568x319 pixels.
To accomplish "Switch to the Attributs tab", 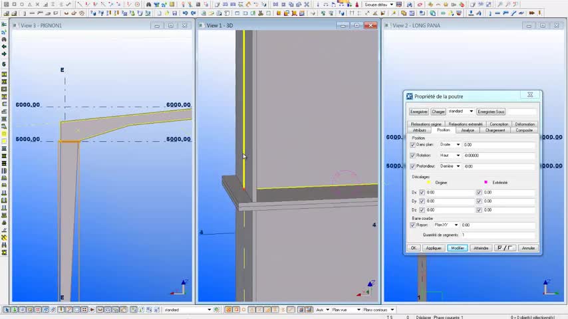I will (419, 130).
